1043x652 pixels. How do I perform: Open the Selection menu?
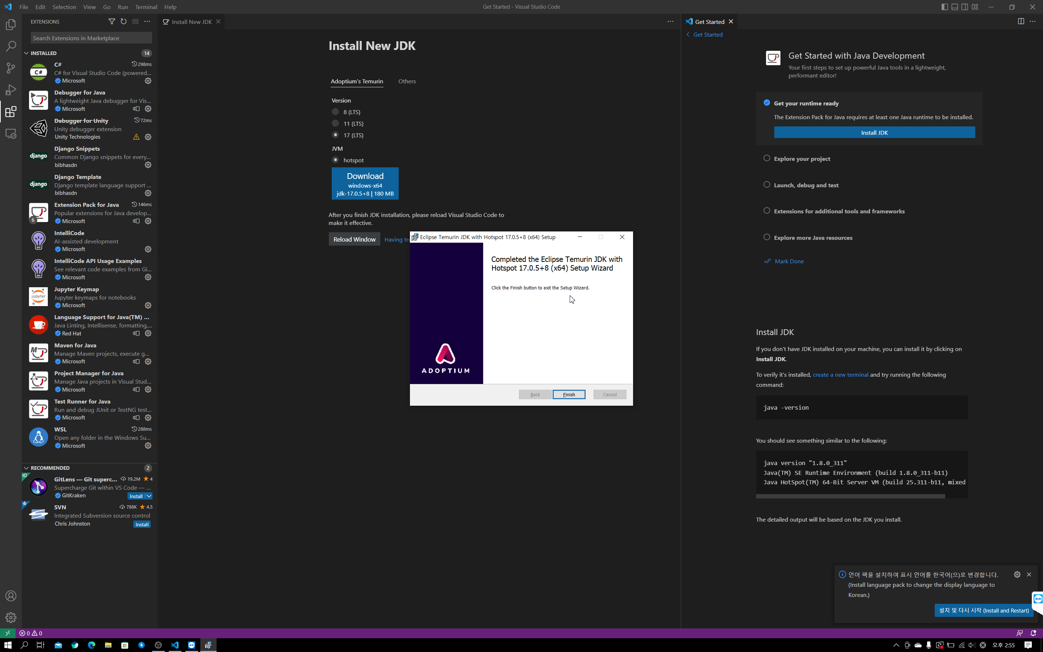(64, 7)
